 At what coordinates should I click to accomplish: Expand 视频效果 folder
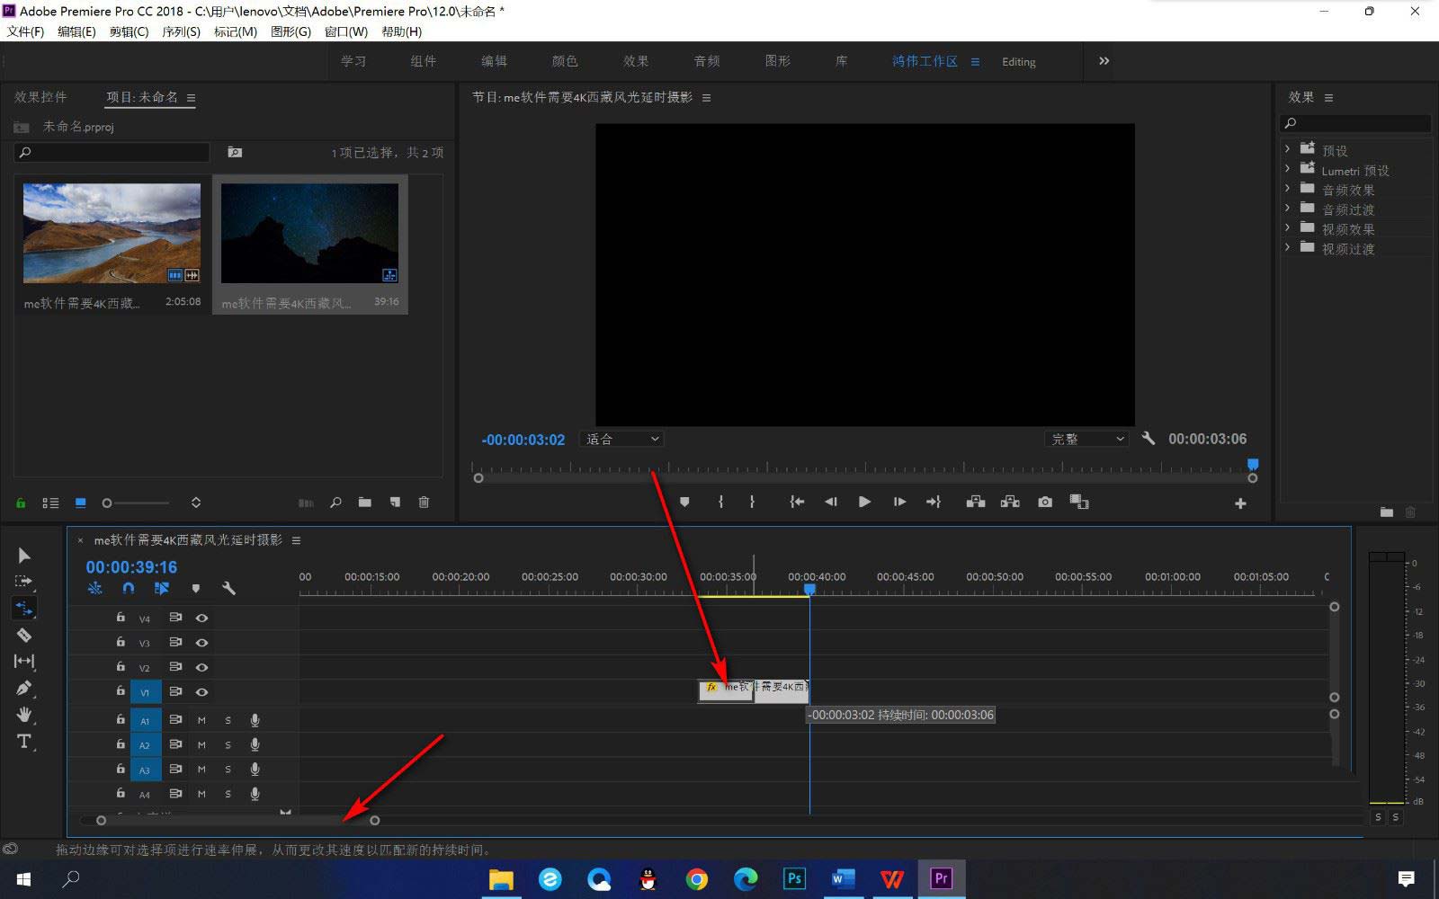(x=1287, y=227)
